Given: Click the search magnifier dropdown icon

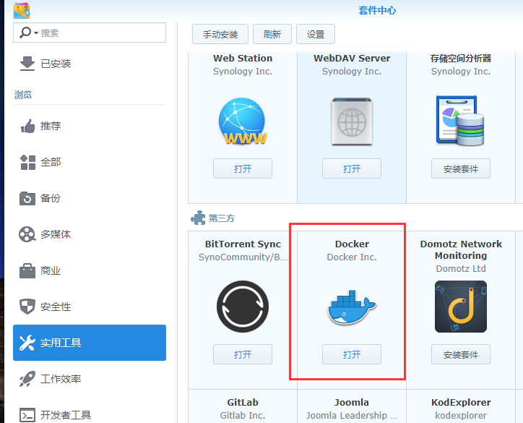Looking at the screenshot, I should click(x=29, y=33).
